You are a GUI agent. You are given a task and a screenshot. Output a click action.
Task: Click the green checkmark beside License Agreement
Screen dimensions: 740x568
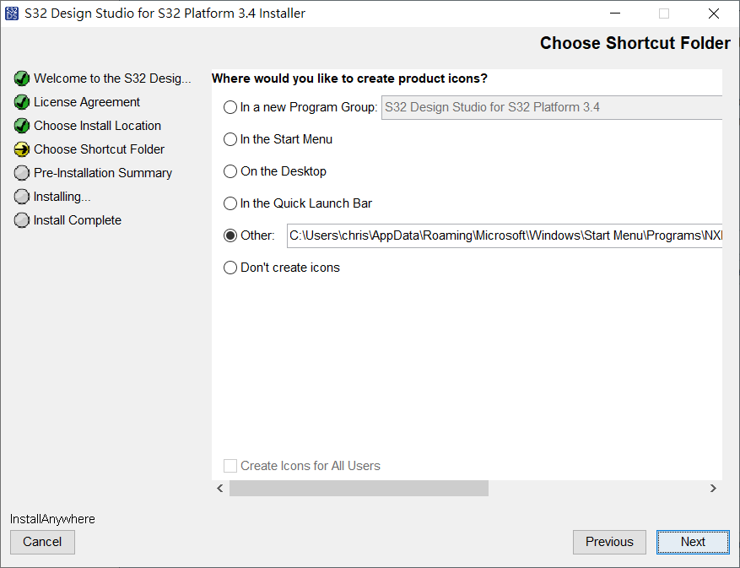[x=22, y=102]
